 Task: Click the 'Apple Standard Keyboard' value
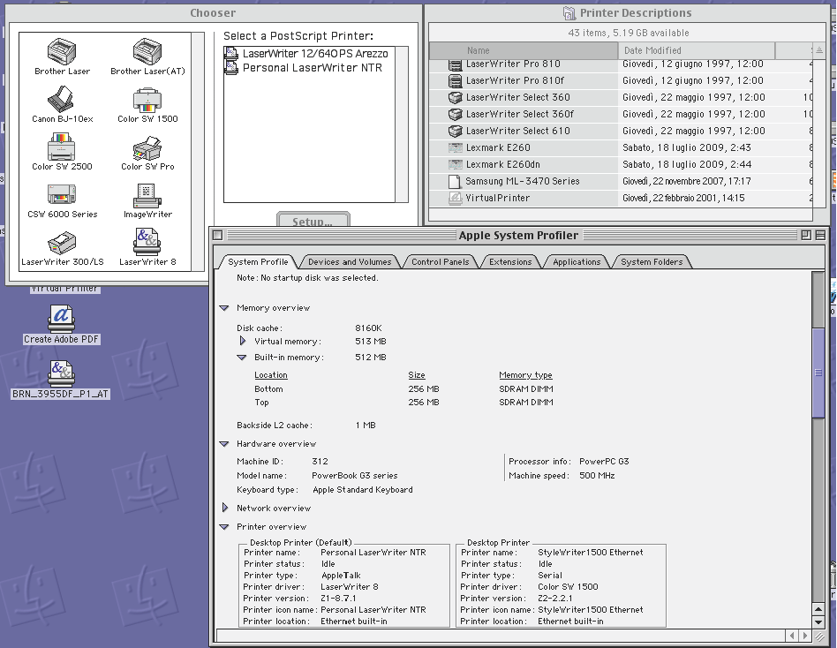[x=363, y=490]
